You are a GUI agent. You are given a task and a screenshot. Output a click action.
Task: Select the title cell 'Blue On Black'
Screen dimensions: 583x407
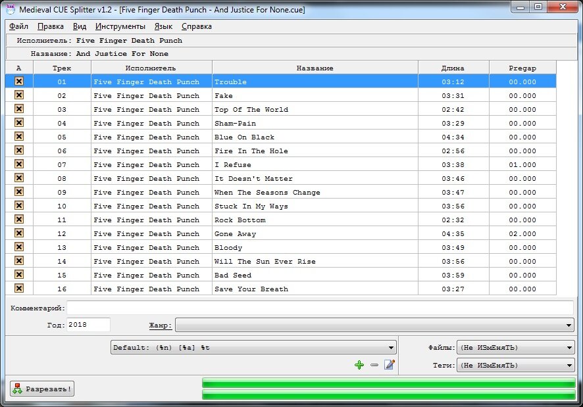pyautogui.click(x=315, y=137)
